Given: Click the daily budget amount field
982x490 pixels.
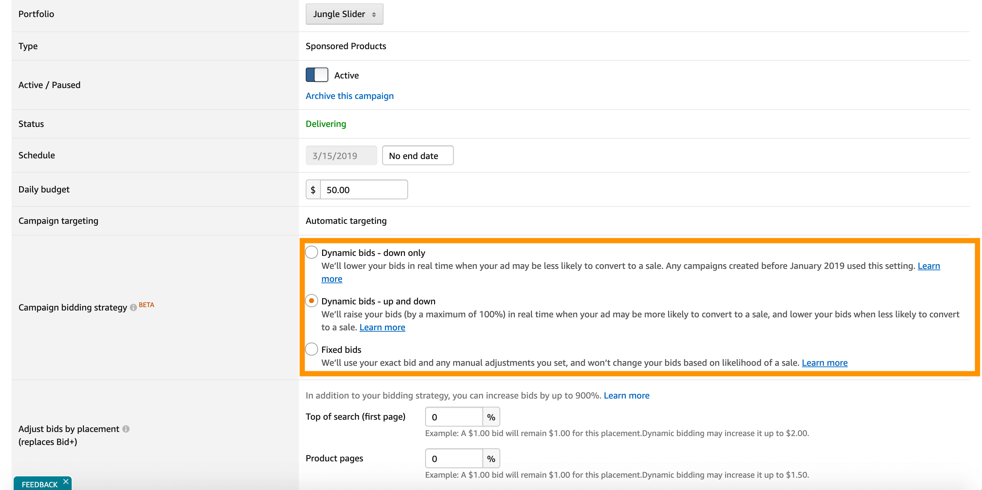Looking at the screenshot, I should pos(363,189).
